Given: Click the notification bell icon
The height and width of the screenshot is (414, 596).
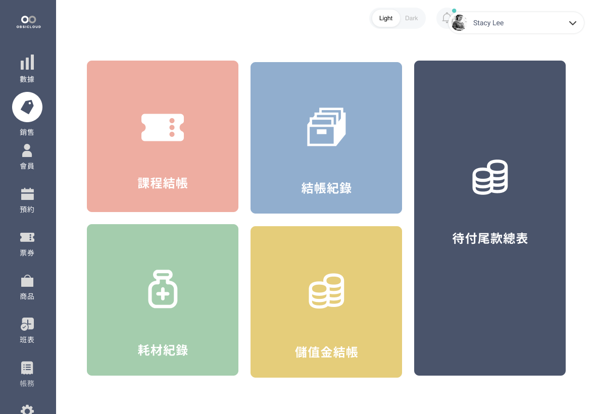Looking at the screenshot, I should pos(445,18).
